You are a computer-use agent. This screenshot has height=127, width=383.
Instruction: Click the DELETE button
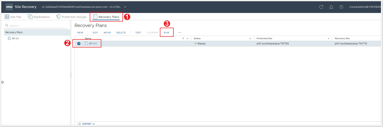tap(121, 33)
